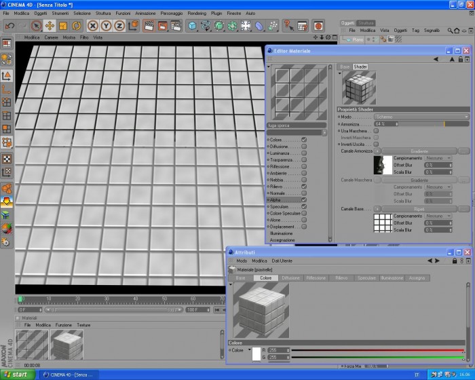Image resolution: width=475 pixels, height=380 pixels.
Task: Enable the Trasparenza channel checkbox
Action: pyautogui.click(x=304, y=159)
